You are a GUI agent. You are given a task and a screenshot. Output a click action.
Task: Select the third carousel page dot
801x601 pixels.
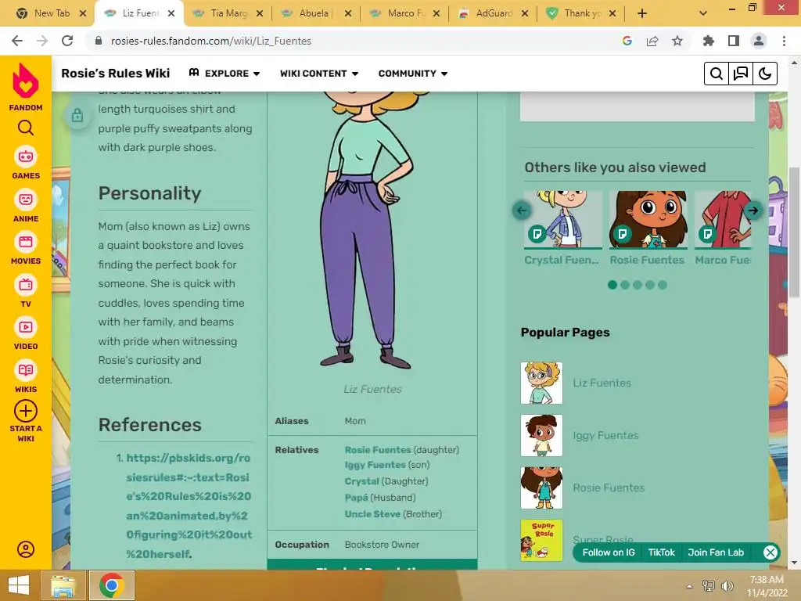coord(638,285)
